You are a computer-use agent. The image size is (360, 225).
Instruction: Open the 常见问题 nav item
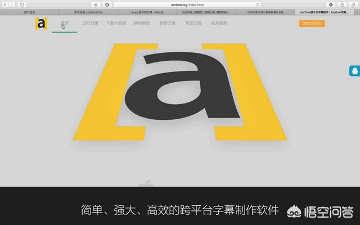tap(193, 23)
